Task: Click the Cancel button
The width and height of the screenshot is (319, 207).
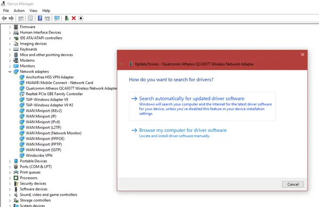Action: coord(293,184)
